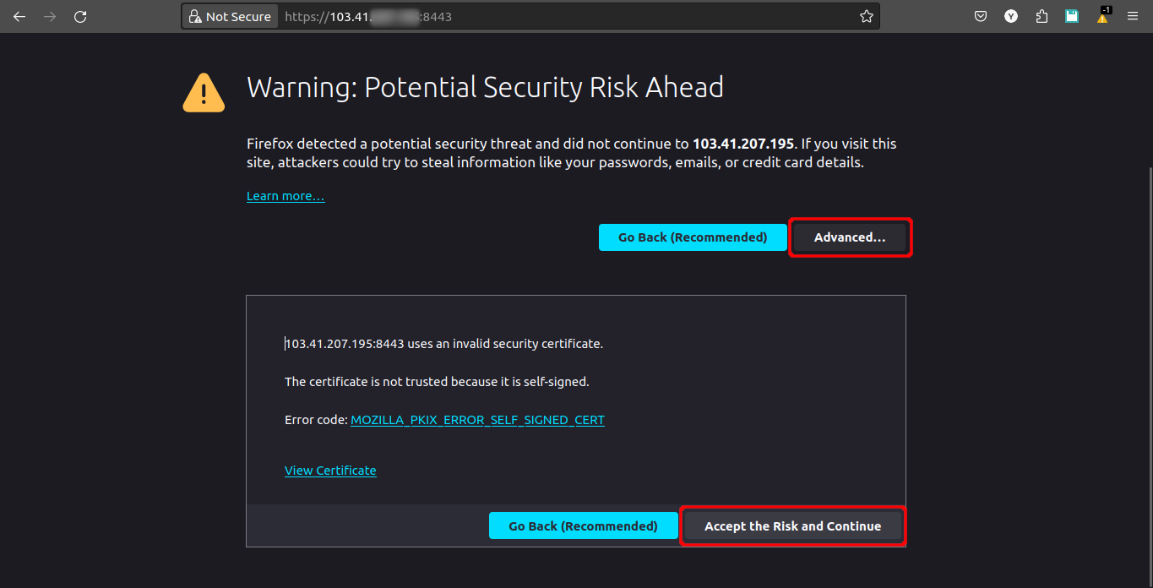Click the Not Secure lock indicator
Image resolution: width=1153 pixels, height=588 pixels.
(230, 16)
